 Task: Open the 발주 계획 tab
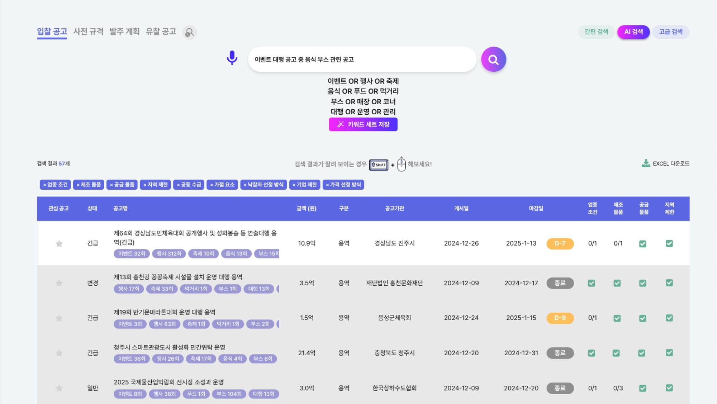125,32
